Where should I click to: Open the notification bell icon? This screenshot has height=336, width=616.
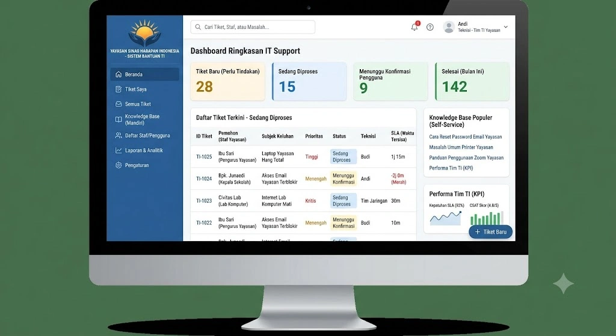tap(415, 26)
